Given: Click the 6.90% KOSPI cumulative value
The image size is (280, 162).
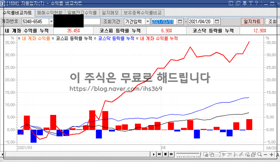Looking at the screenshot, I should tap(167, 31).
